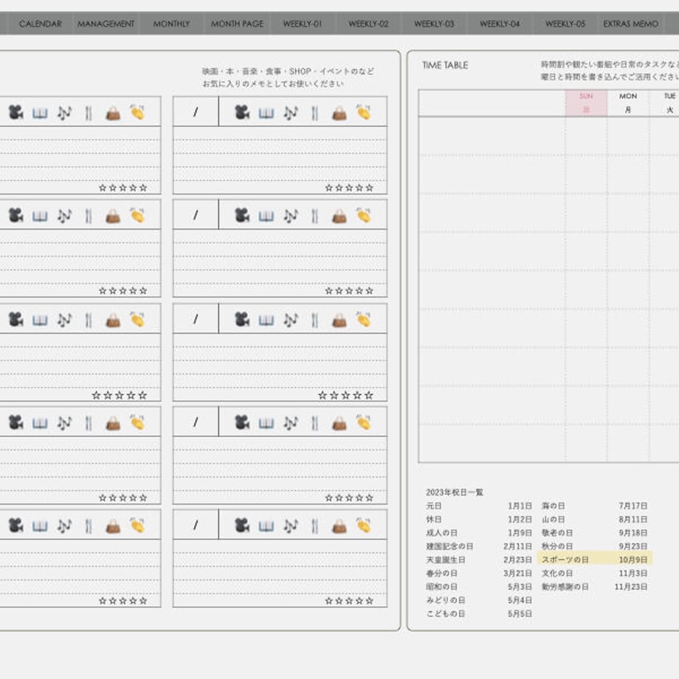
Task: Click the date slash field in bottom right card
Action: [196, 525]
